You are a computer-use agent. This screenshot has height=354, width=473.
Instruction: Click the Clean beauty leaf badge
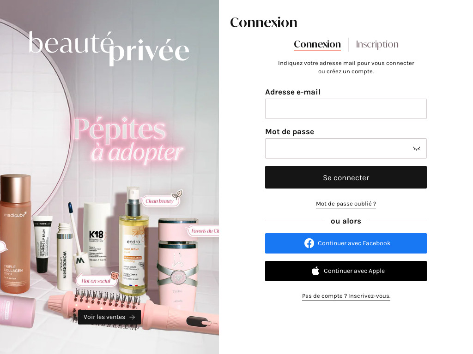(x=161, y=199)
